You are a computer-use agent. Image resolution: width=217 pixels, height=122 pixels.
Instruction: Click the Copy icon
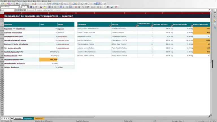(x=25, y=4)
